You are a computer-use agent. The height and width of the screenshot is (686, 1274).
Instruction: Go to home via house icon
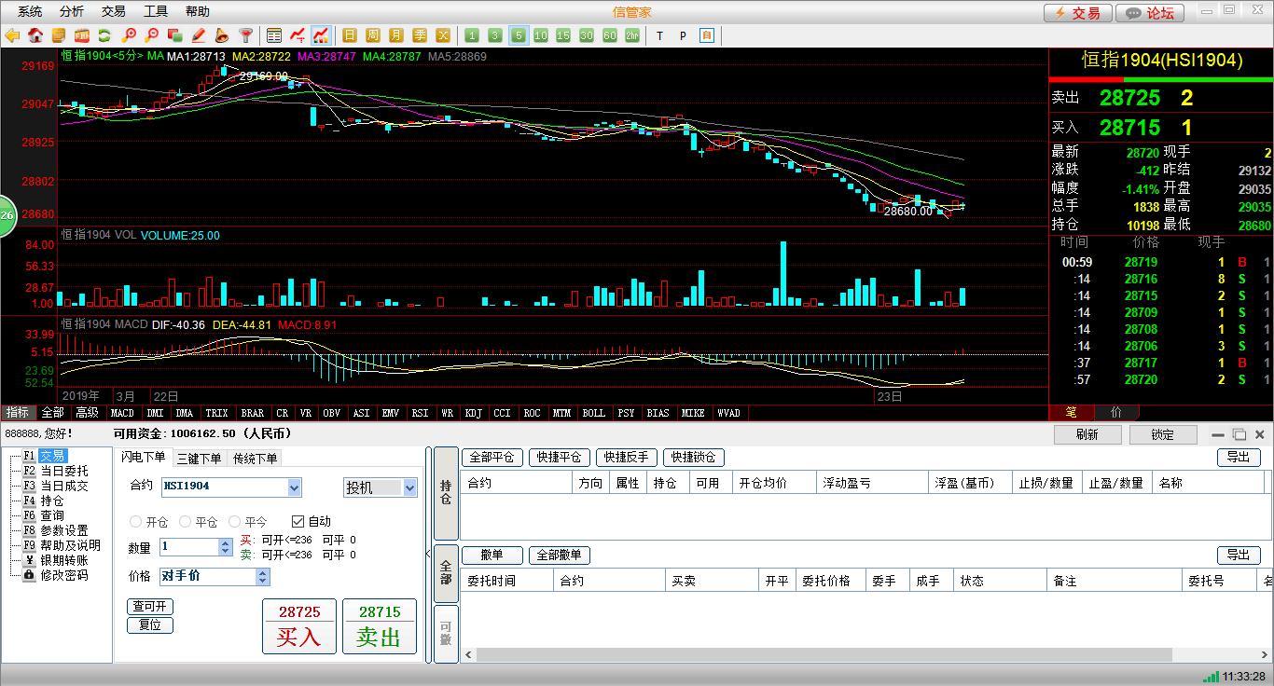35,35
